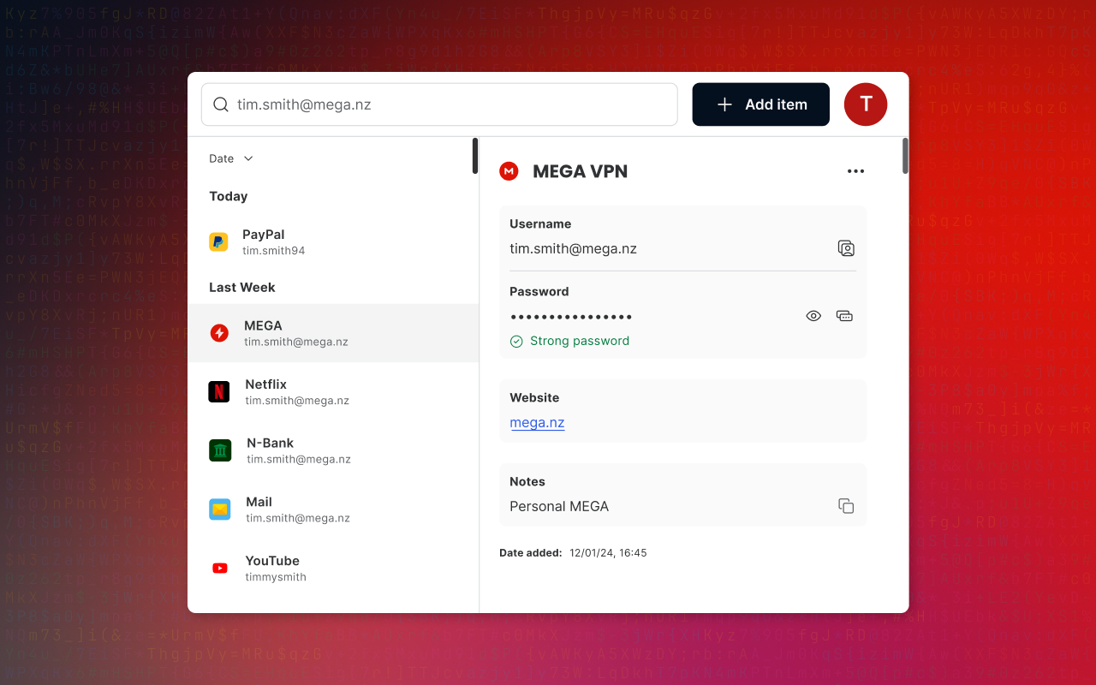Copy the username with the copy icon

[x=846, y=248]
